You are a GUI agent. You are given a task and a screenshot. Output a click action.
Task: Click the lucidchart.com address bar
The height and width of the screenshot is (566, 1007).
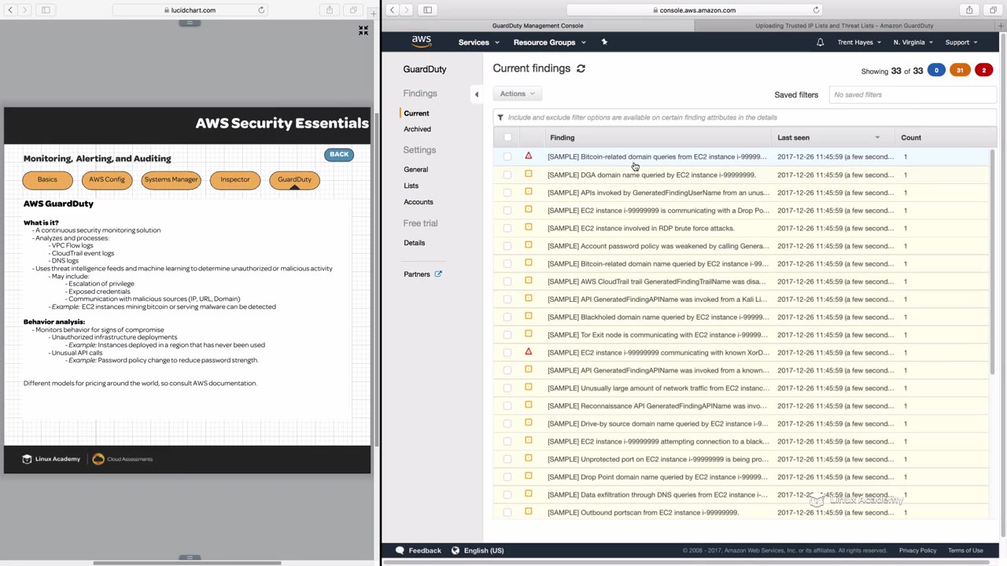190,10
